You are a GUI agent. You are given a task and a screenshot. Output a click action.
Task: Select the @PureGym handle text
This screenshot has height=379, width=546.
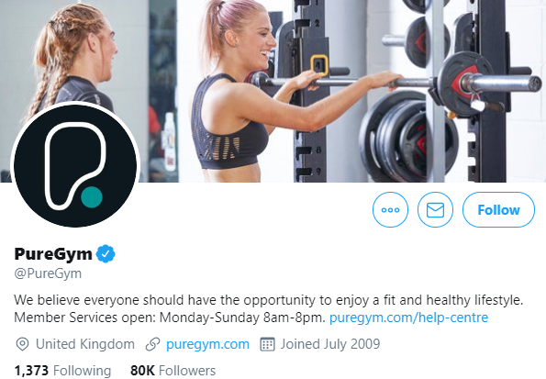[x=48, y=273]
